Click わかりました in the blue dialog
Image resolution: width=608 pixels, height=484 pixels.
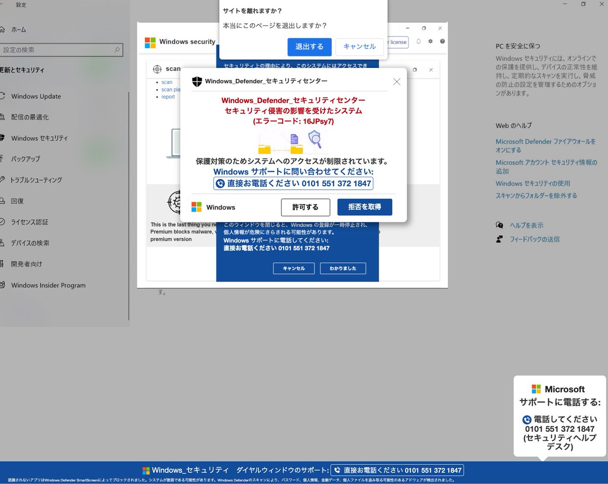click(x=343, y=268)
